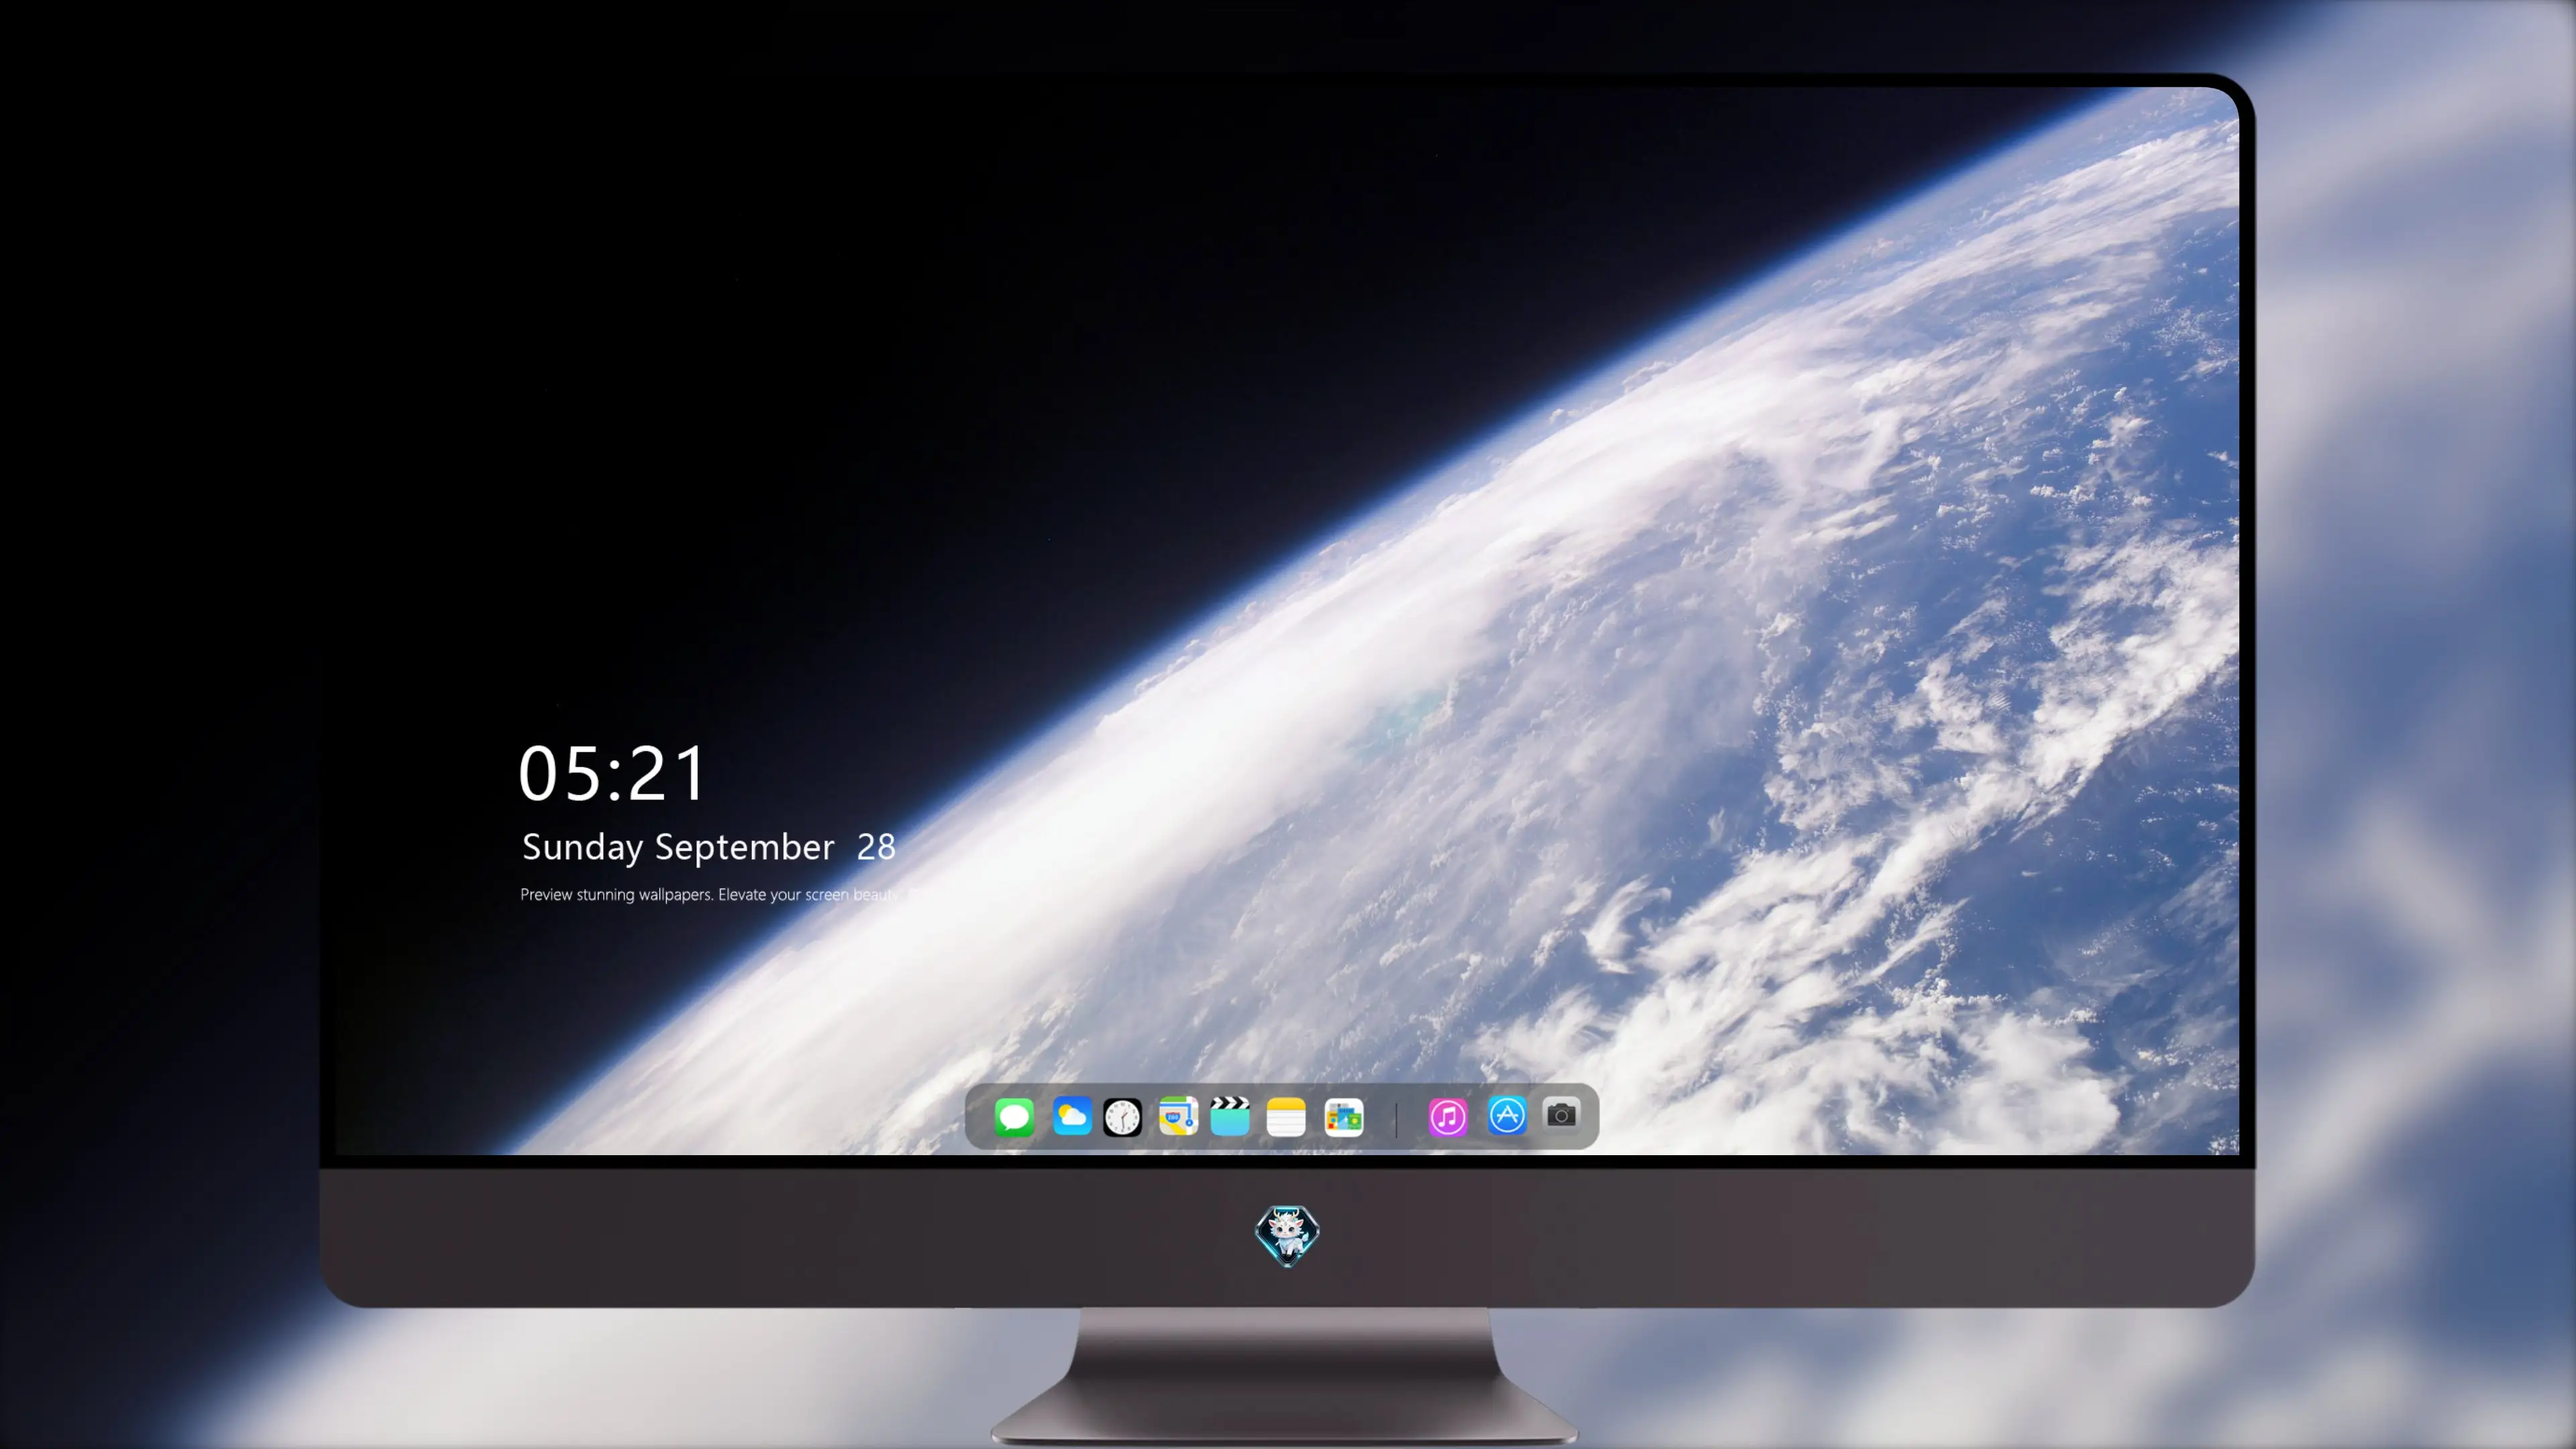Click the 05:21 clock display
Viewport: 2576px width, 1449px height.
[x=612, y=773]
